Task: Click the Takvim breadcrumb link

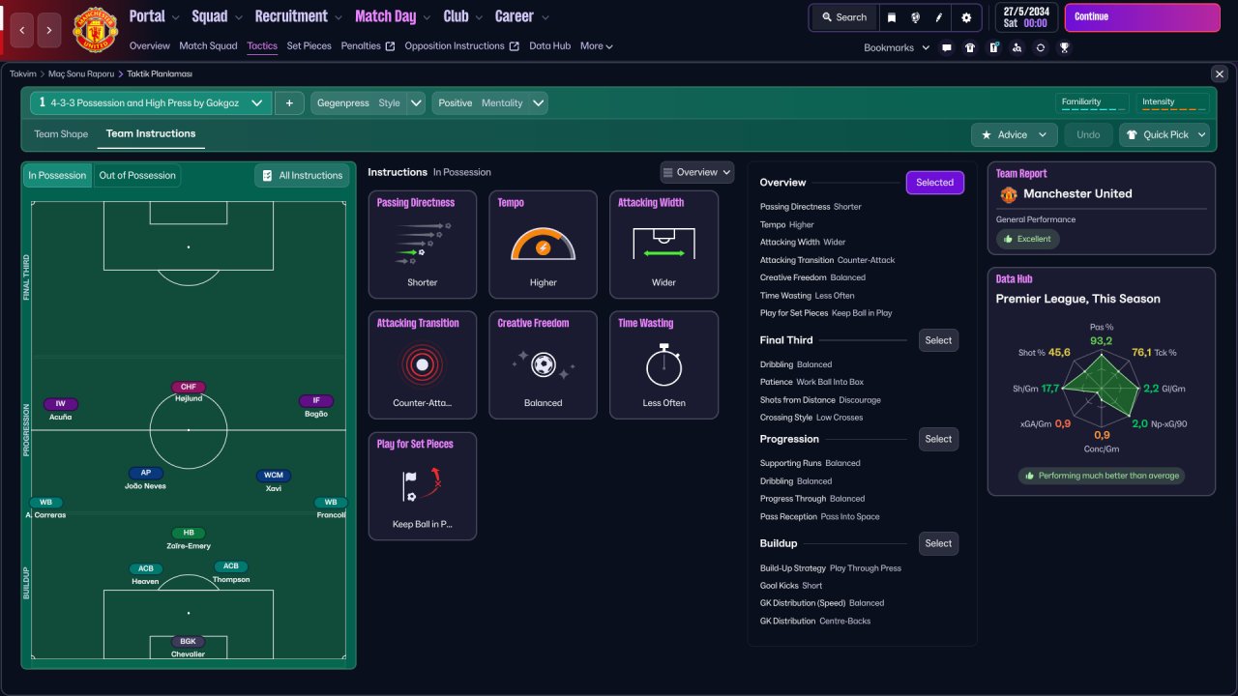Action: tap(23, 73)
